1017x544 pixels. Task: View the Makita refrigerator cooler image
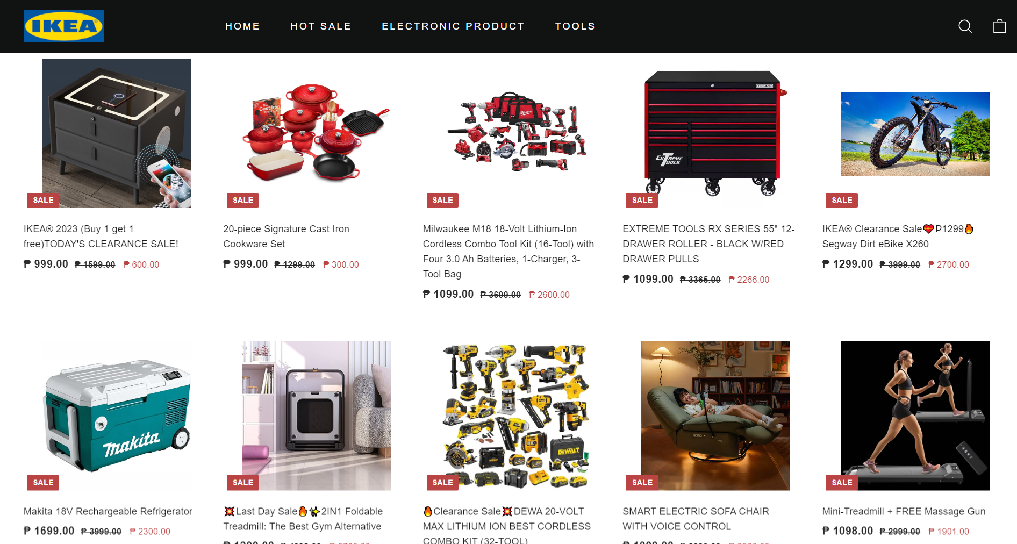click(x=117, y=416)
